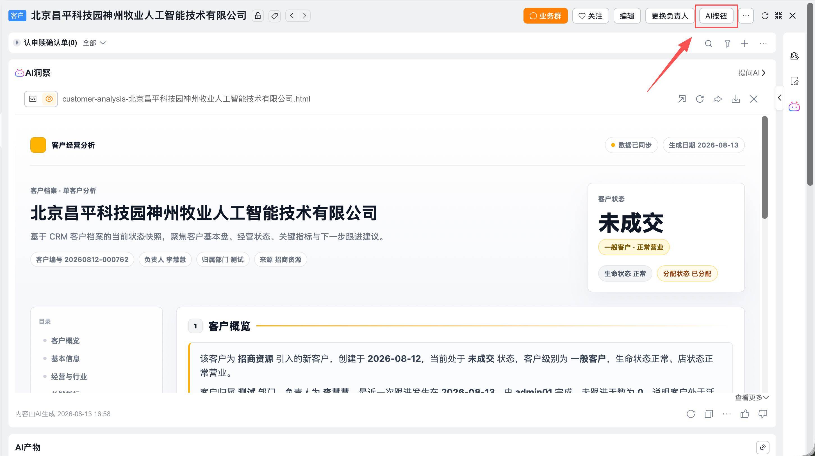Give thumbs down to AI content

click(763, 414)
